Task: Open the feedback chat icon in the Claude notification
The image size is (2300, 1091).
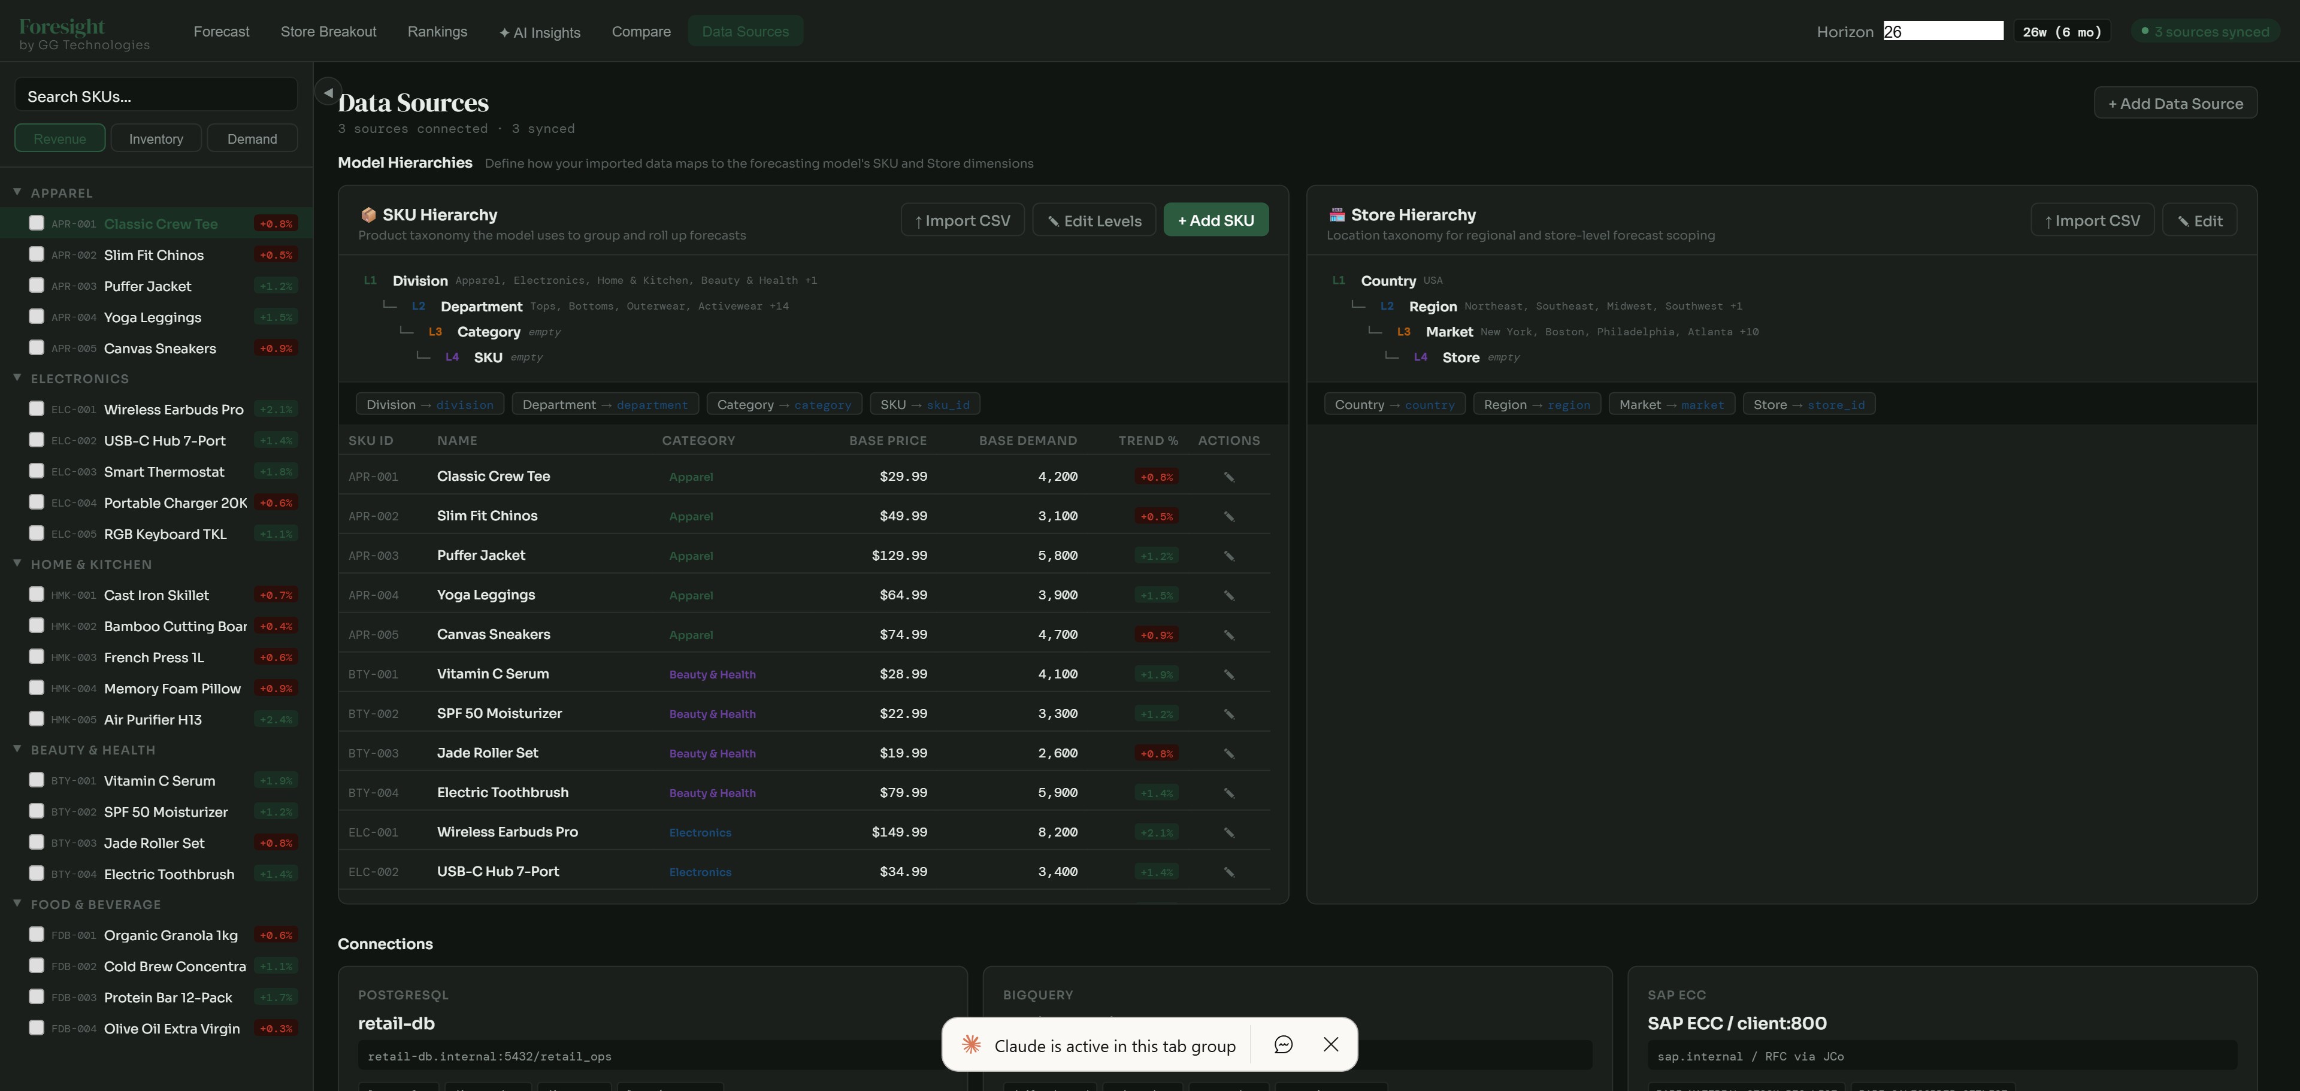Action: (1283, 1044)
